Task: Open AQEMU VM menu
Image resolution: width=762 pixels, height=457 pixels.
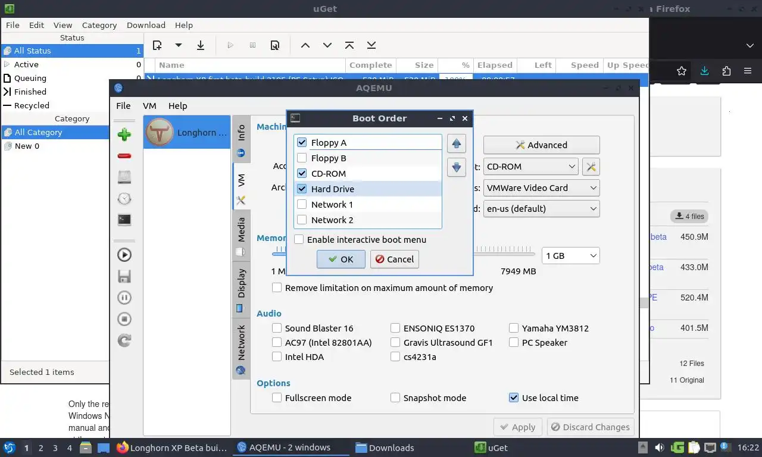Action: pyautogui.click(x=149, y=105)
